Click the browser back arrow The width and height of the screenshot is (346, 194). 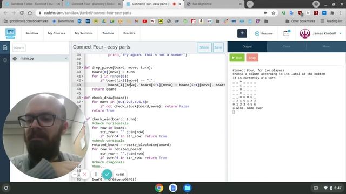pos(5,13)
